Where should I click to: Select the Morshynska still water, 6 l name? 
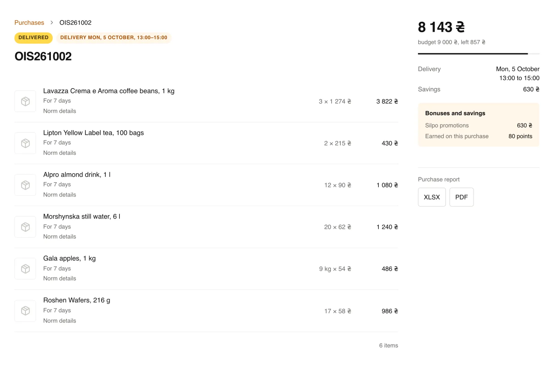82,216
